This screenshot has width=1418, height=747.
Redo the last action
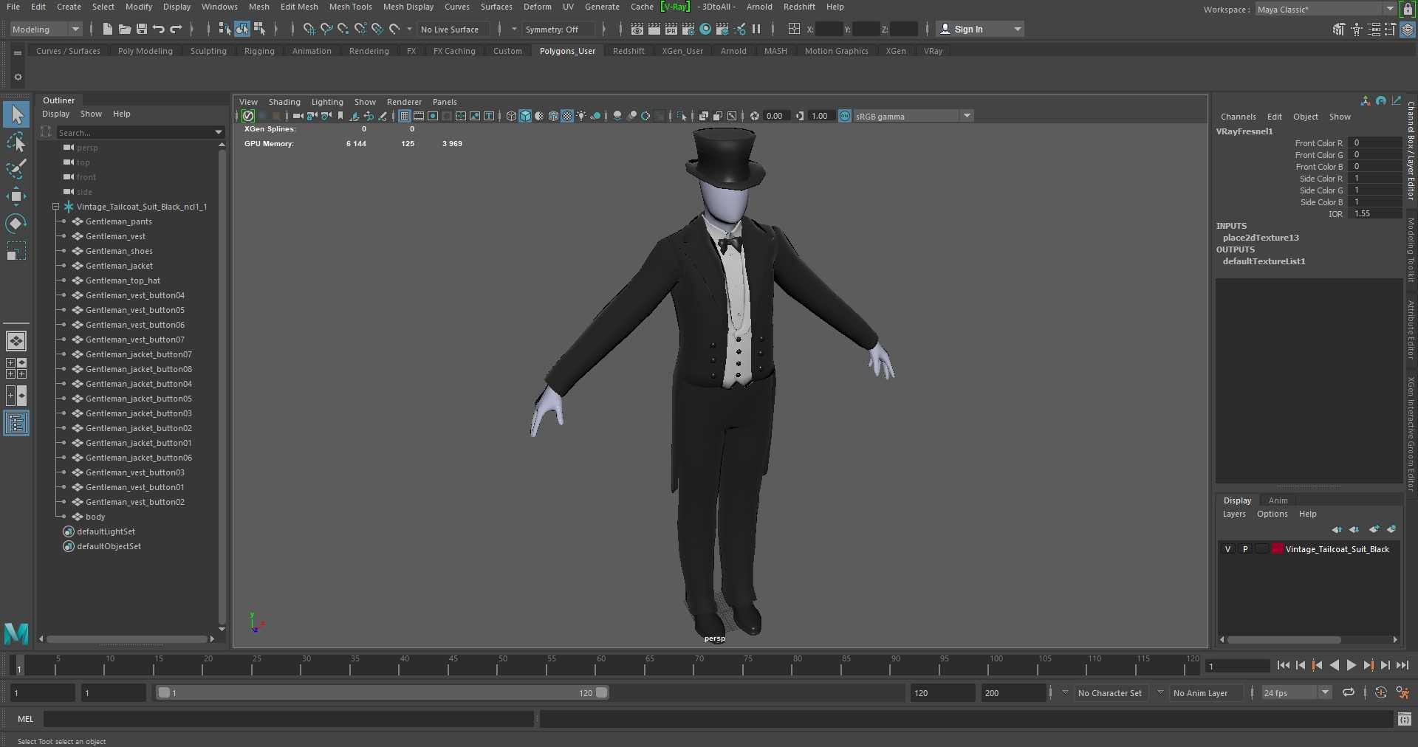click(x=176, y=29)
